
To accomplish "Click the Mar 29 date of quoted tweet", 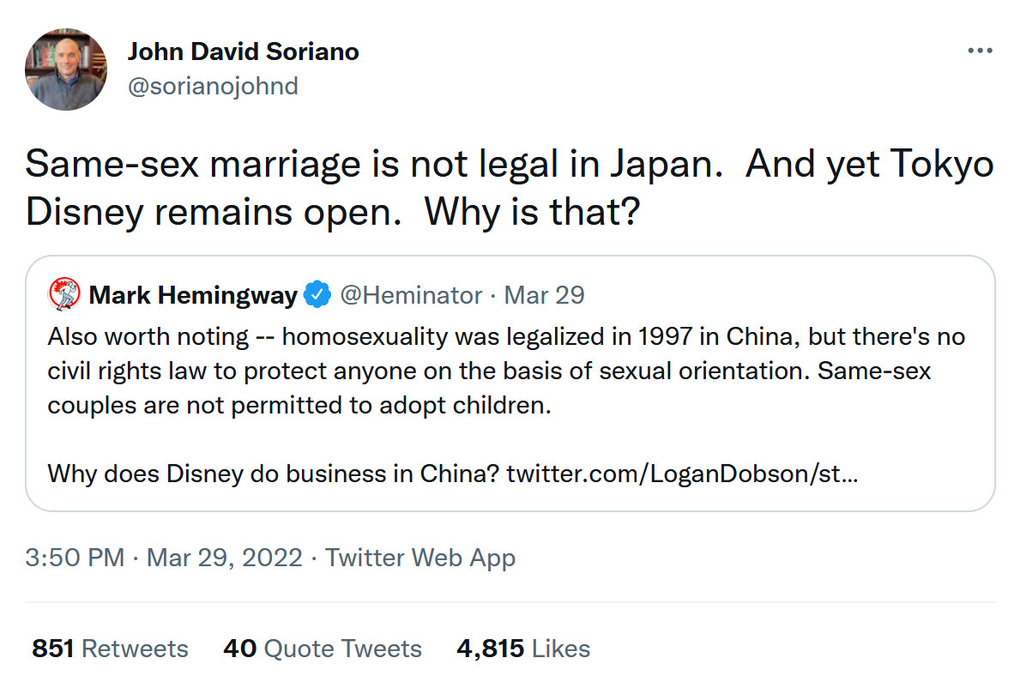I will click(x=544, y=295).
